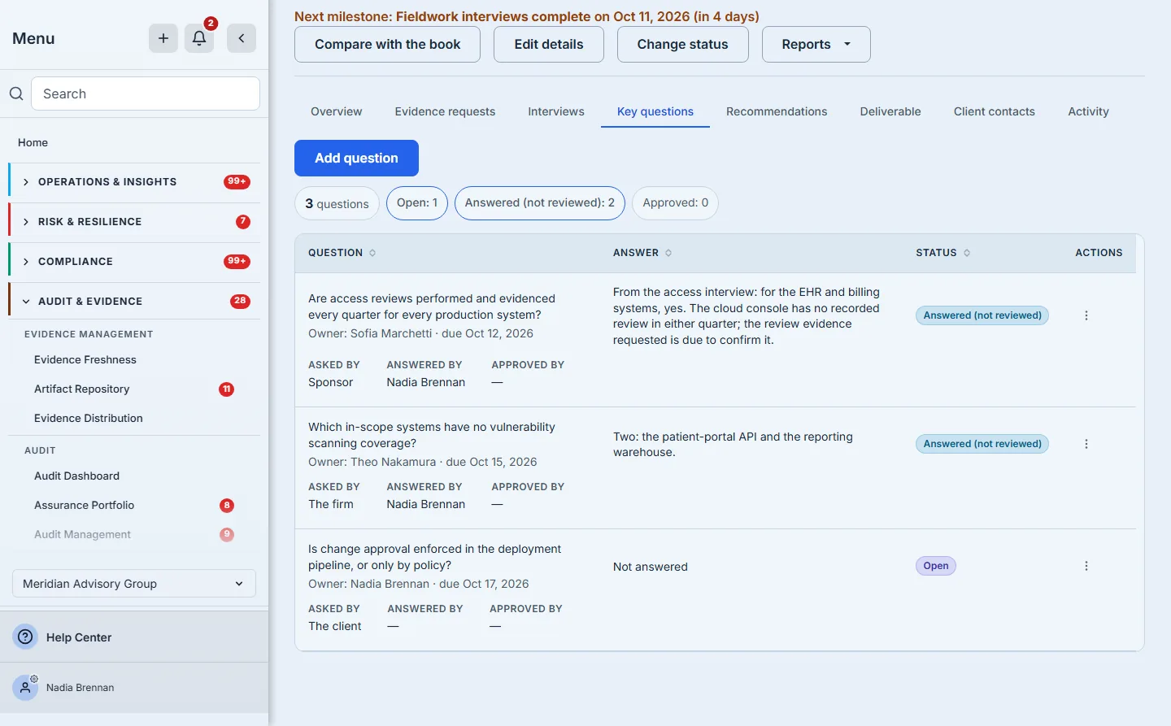Open Audit Dashboard in sidebar

click(x=76, y=476)
